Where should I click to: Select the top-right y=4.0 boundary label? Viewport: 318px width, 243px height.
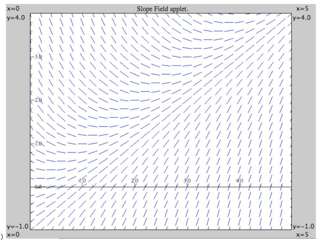[x=302, y=18]
